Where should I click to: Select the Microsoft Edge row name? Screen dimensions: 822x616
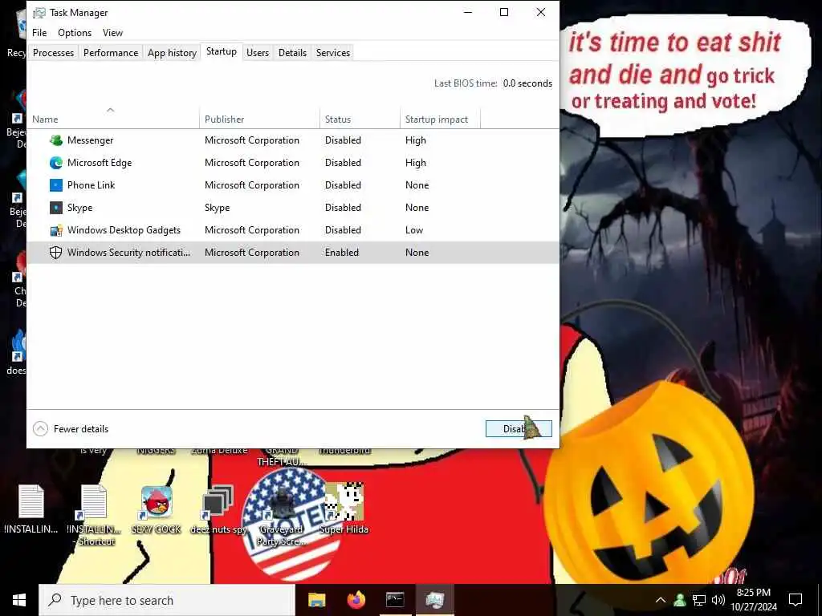point(100,162)
